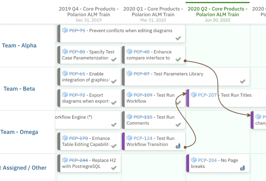This screenshot has height=181, width=266.
Task: Click the feature cube icon beside PCP-80
Action: 65,51
